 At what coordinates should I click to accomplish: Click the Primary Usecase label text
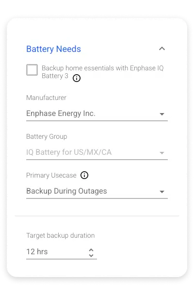51,175
